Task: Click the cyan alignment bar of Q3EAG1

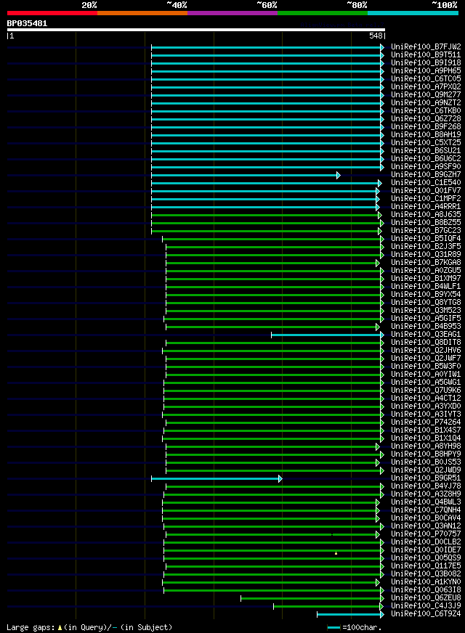Action: [327, 335]
